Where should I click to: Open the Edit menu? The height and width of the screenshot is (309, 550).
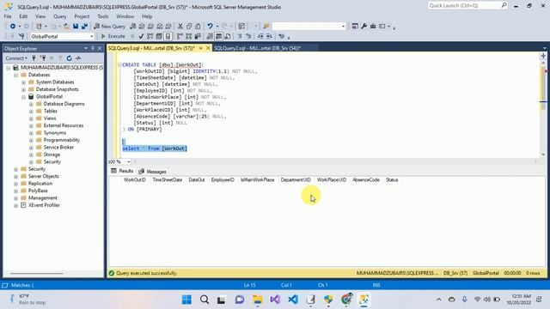click(23, 16)
